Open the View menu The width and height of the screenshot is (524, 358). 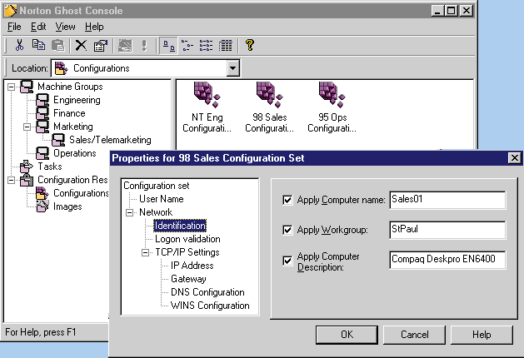point(65,27)
